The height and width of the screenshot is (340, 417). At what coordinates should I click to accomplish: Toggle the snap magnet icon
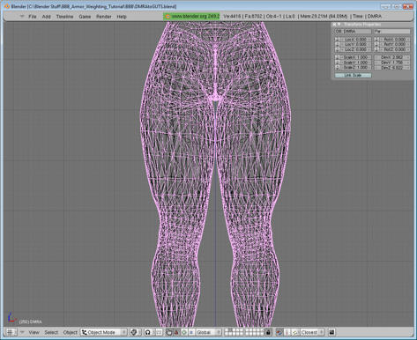coord(279,332)
